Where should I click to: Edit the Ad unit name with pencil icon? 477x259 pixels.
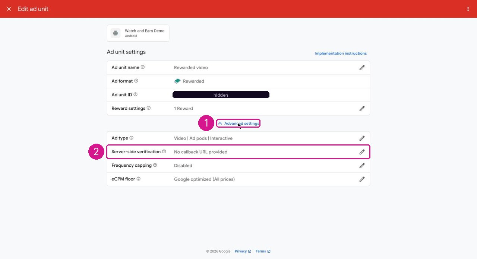[x=362, y=68]
